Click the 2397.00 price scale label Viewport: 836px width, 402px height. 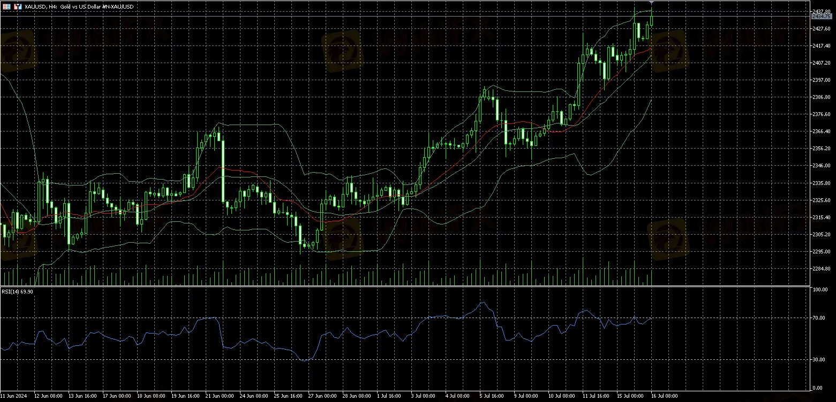coord(821,80)
